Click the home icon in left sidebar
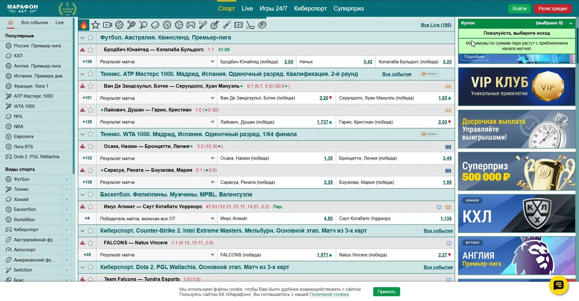This screenshot has width=579, height=301. coord(11,23)
